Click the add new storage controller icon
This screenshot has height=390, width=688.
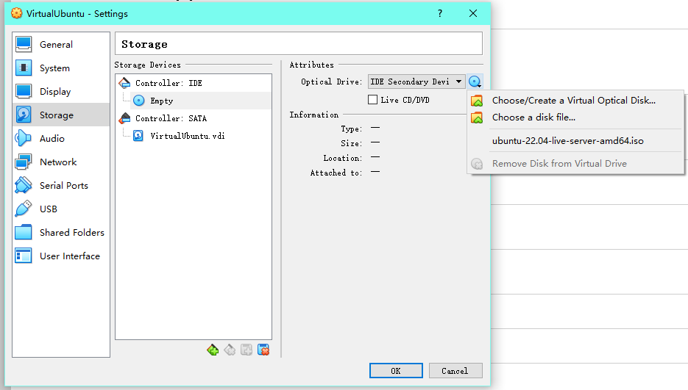pyautogui.click(x=213, y=350)
